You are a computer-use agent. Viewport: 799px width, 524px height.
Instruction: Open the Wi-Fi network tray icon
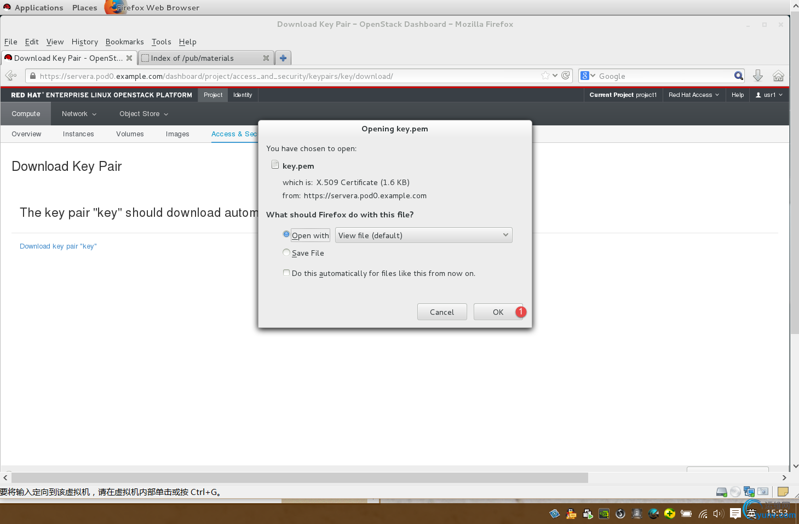coord(703,514)
